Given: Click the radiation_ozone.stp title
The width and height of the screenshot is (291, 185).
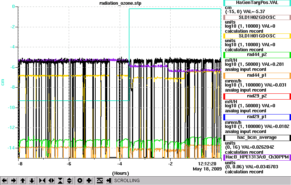Looking at the screenshot, I should coord(120,3).
